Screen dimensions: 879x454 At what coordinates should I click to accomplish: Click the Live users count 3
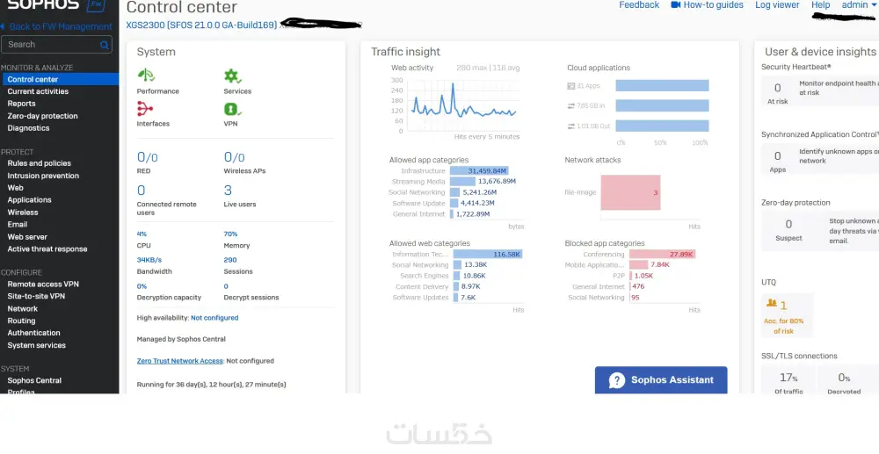(228, 191)
